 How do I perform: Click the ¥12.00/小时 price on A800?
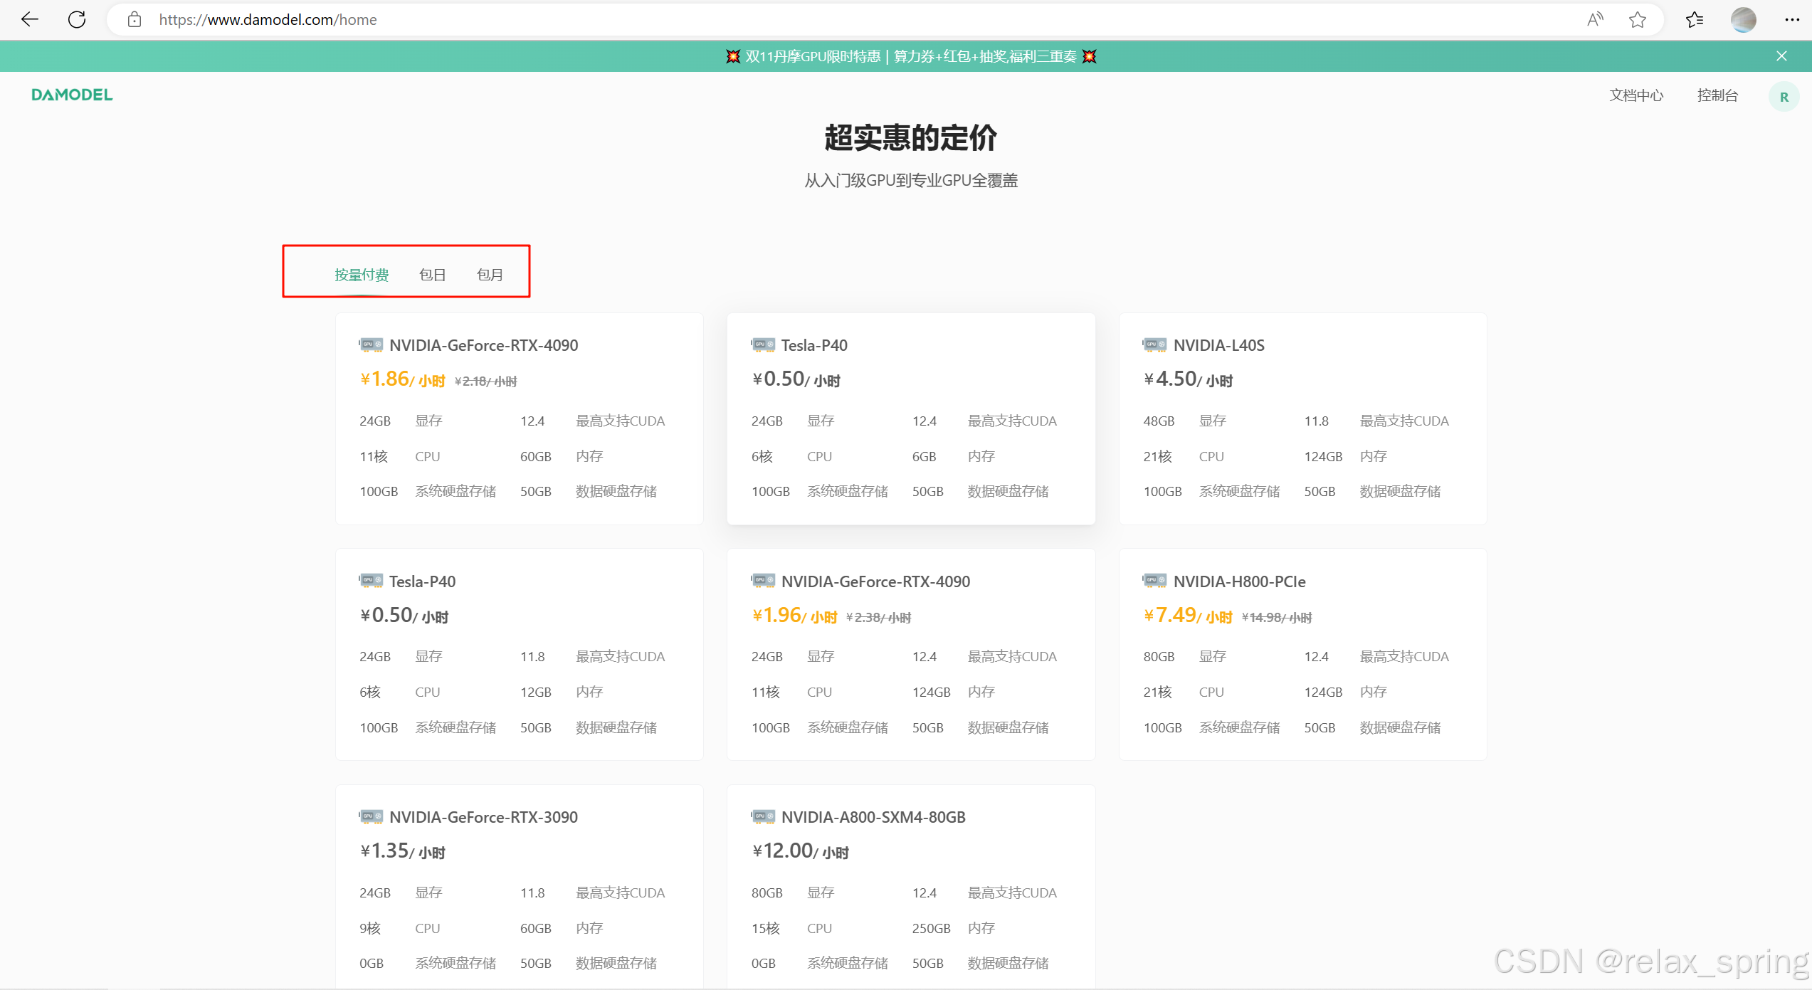click(x=800, y=851)
